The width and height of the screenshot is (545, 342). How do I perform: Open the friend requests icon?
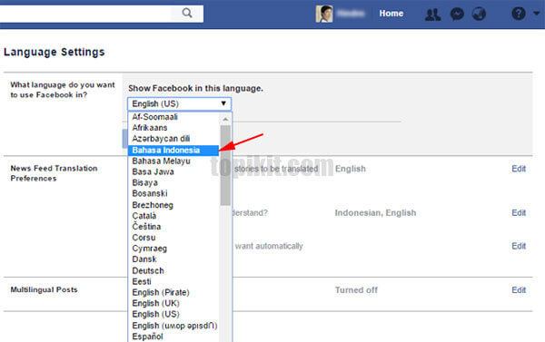click(432, 15)
